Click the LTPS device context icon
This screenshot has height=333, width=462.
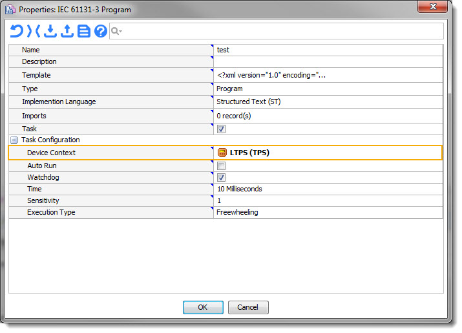point(222,153)
